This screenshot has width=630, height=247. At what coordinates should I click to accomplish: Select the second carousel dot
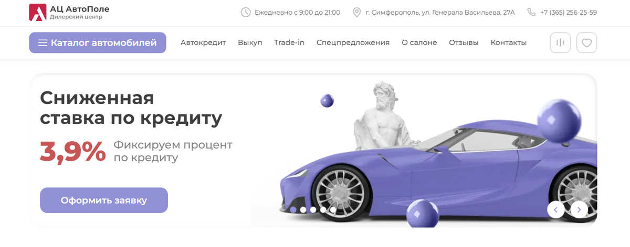click(x=303, y=210)
